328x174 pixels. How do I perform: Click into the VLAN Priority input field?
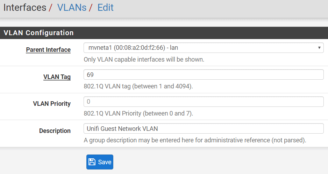click(x=204, y=102)
